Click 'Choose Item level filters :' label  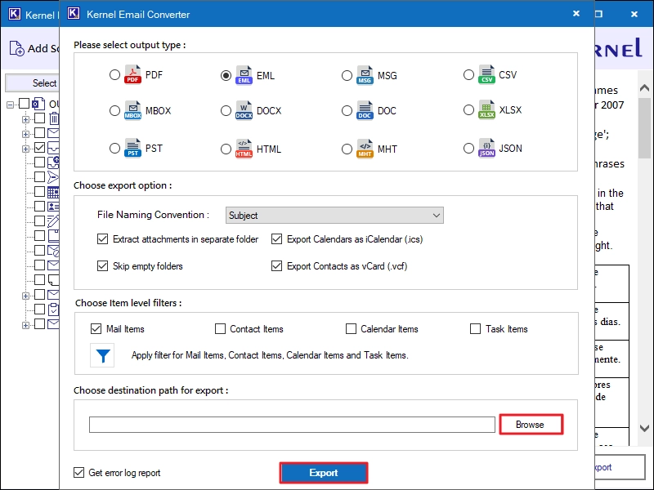[x=128, y=303]
